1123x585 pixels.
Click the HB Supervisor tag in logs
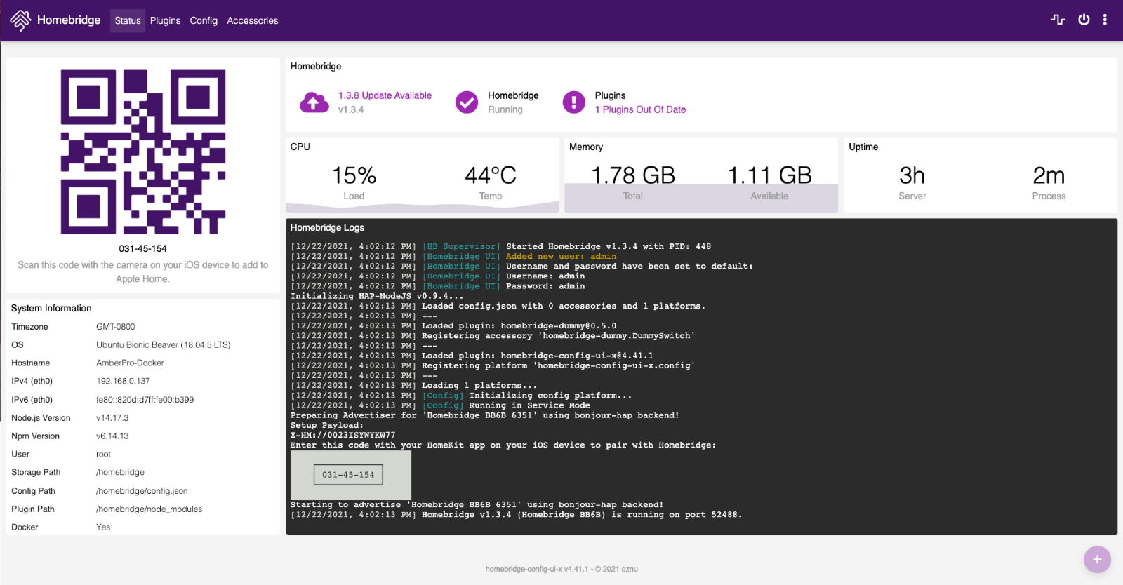point(461,246)
